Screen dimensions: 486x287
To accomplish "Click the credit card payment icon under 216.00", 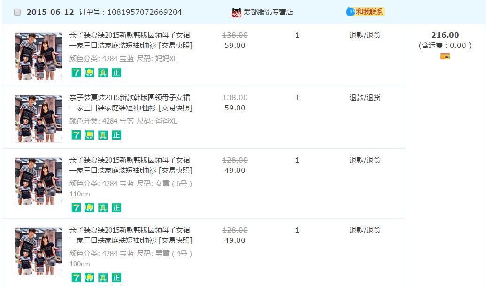I will (445, 56).
